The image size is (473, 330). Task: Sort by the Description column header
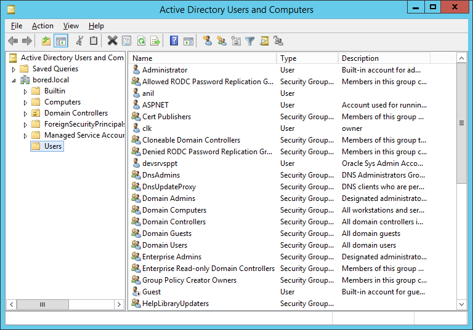[384, 58]
